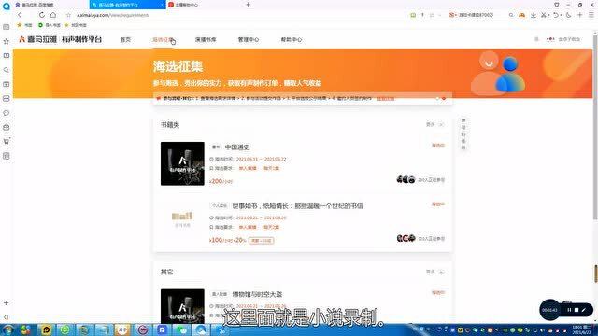Open the 帮助中心 navigation item
The image size is (598, 336).
292,39
